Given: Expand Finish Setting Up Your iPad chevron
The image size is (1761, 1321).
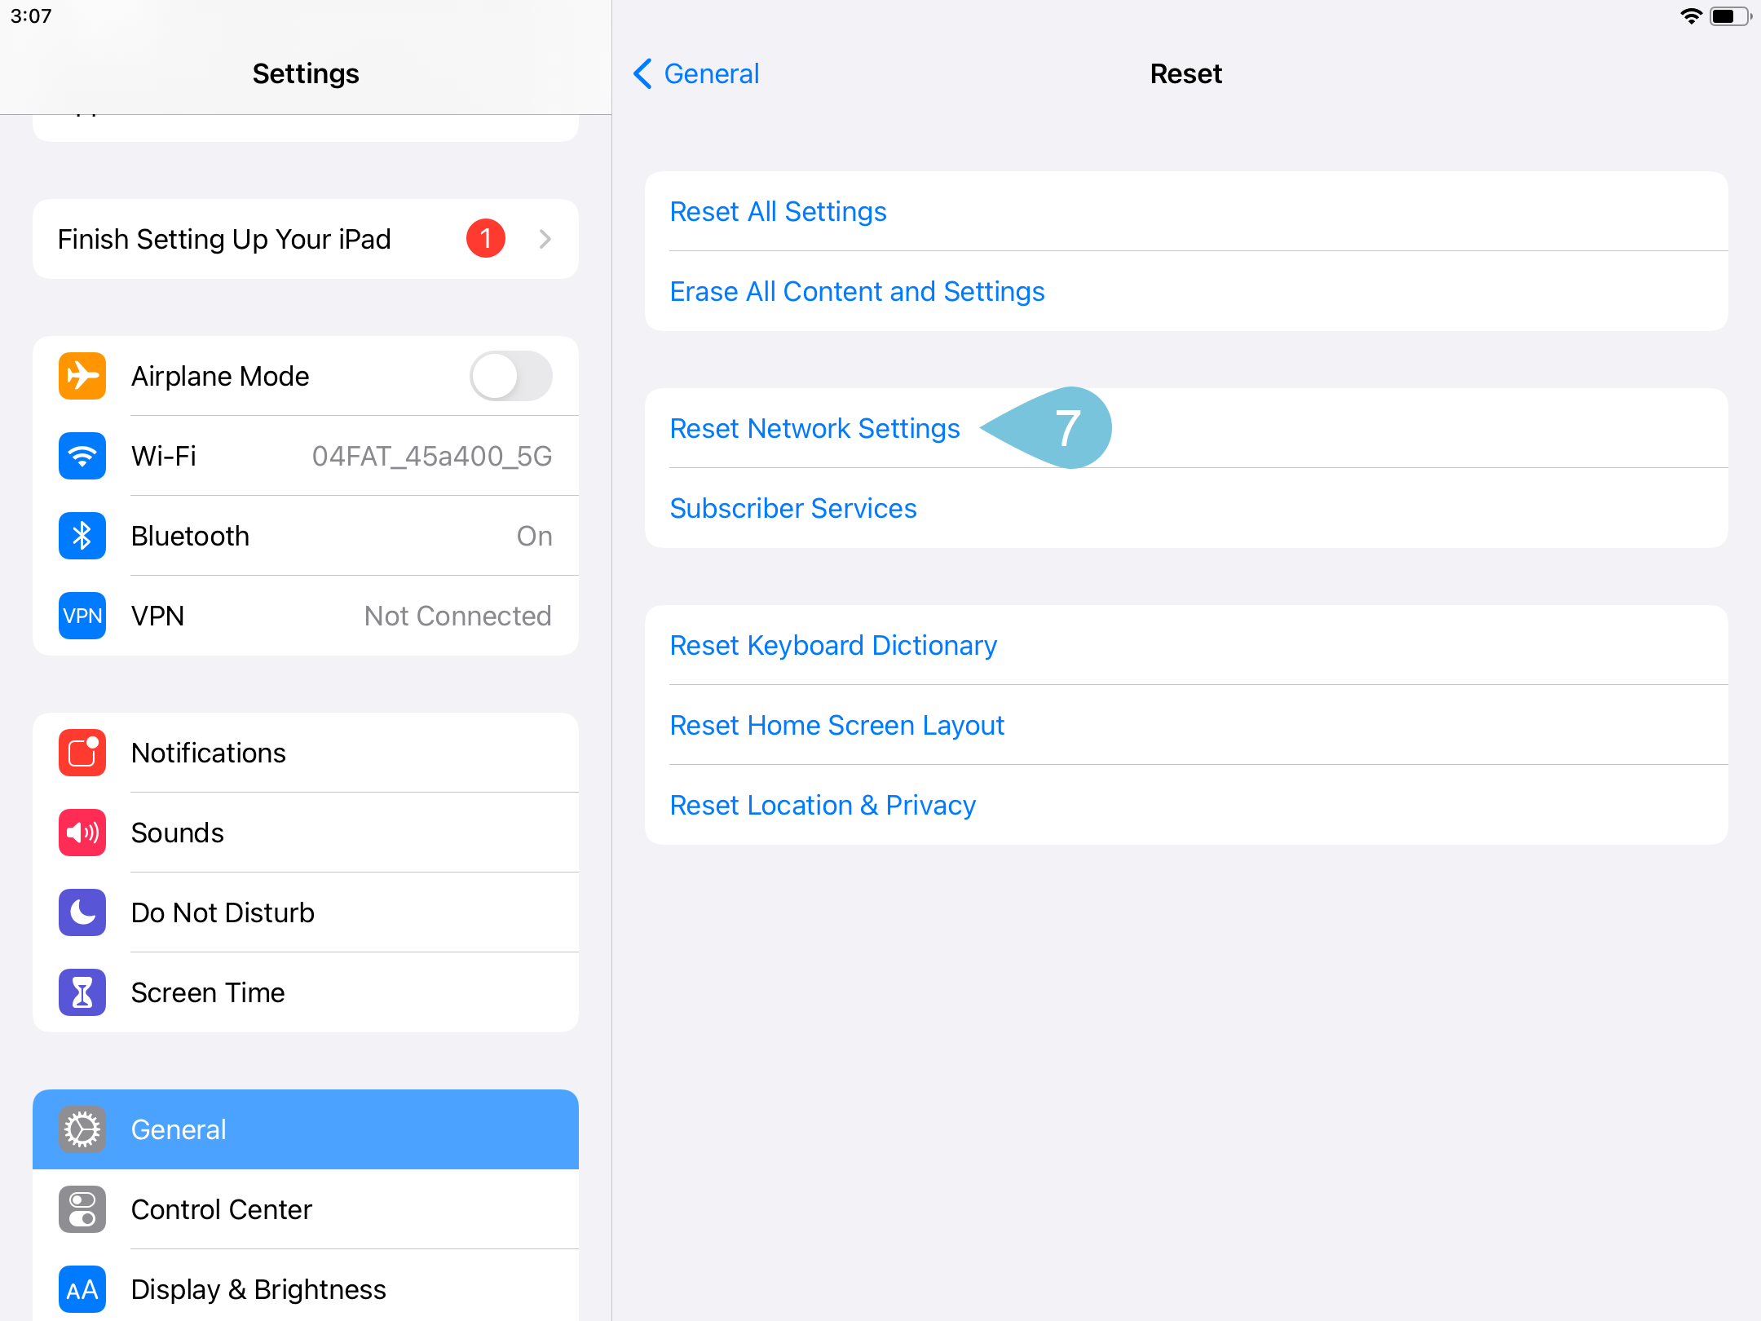Looking at the screenshot, I should click(545, 239).
